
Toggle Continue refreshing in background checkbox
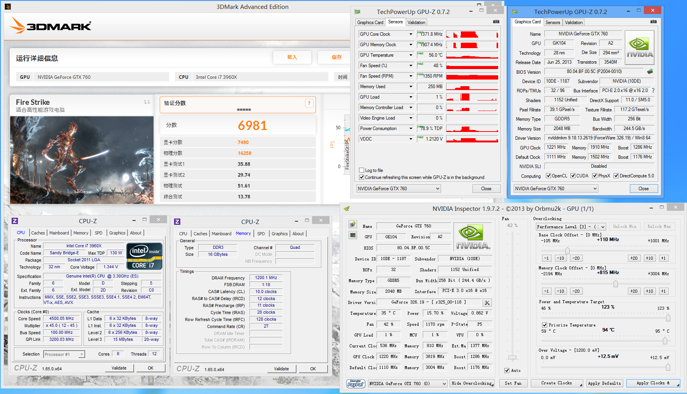(362, 177)
